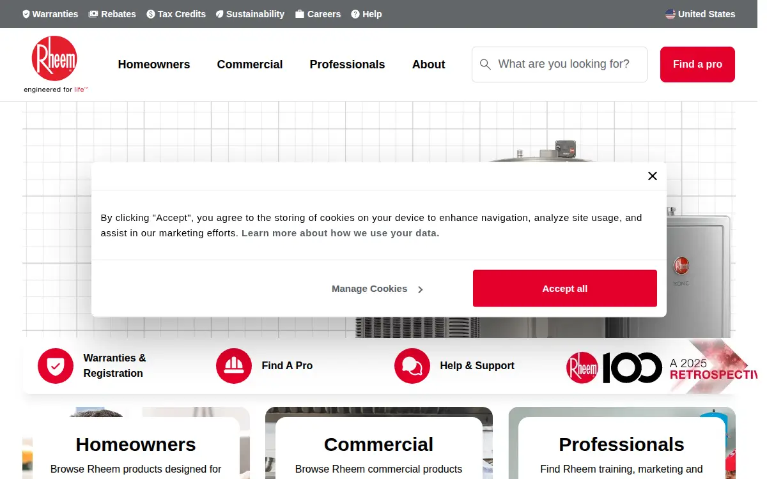Click the Find a pro button
The image size is (767, 479).
click(697, 65)
